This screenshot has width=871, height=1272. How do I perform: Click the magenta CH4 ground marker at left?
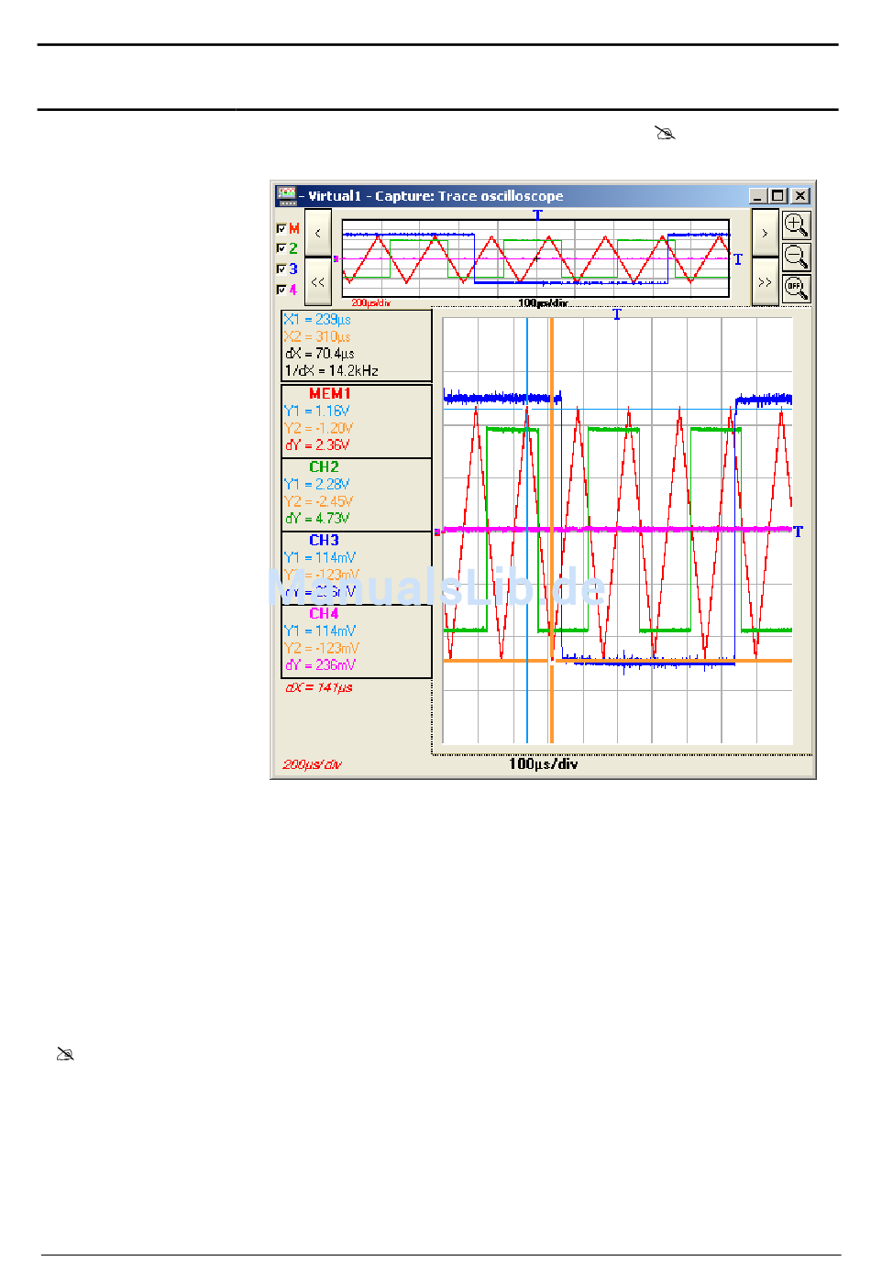tap(437, 532)
